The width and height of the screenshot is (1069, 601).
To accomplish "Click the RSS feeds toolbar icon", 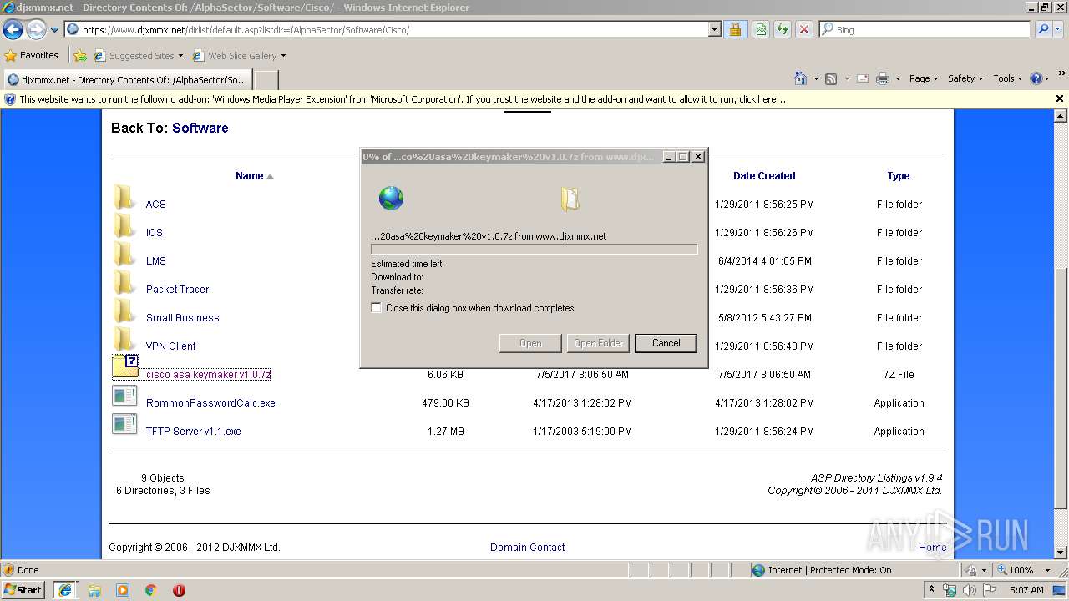I will point(831,78).
